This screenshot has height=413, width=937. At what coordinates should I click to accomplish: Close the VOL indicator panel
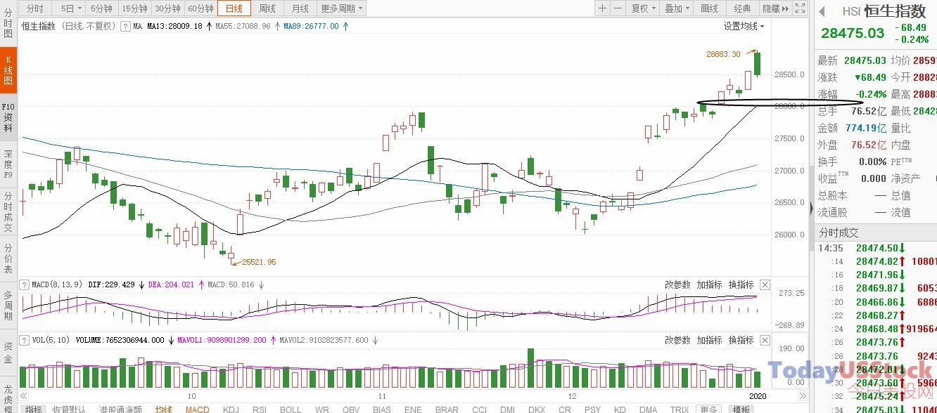(x=765, y=340)
